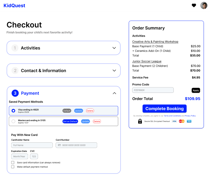Click the Activities section title
Image resolution: width=210 pixels, height=182 pixels.
(x=30, y=48)
